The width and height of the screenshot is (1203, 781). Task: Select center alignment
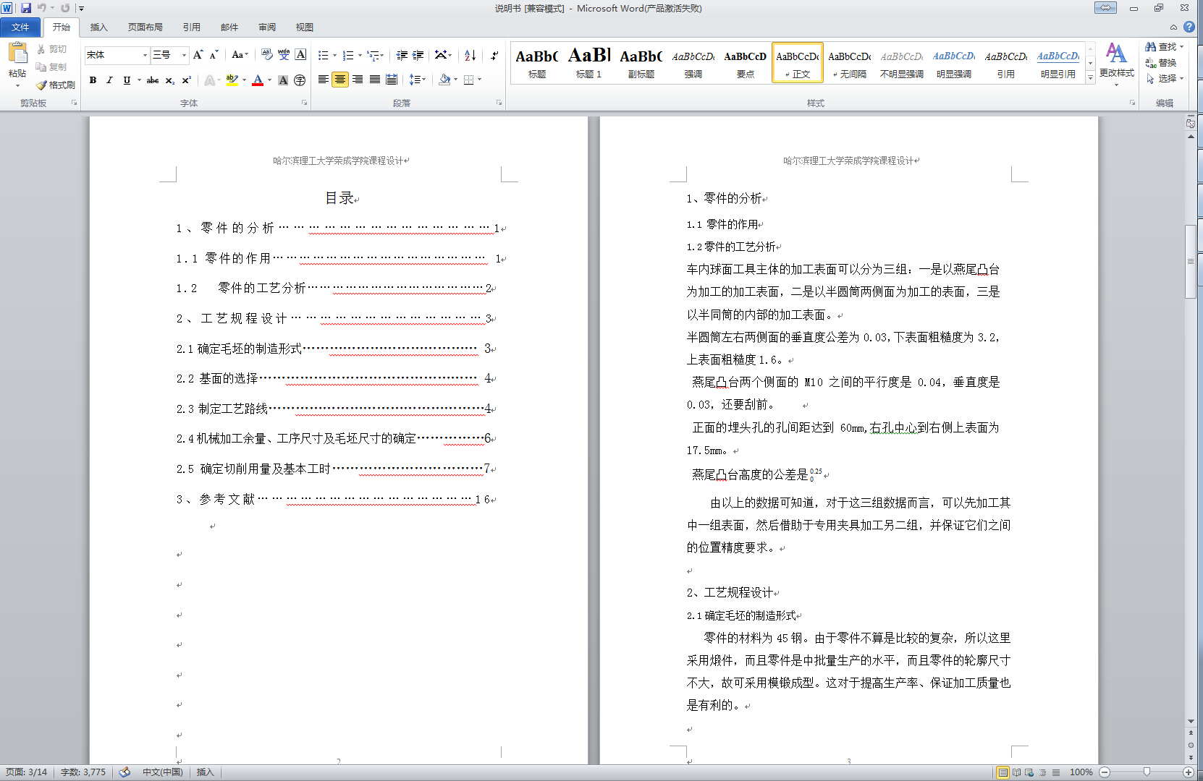[340, 80]
